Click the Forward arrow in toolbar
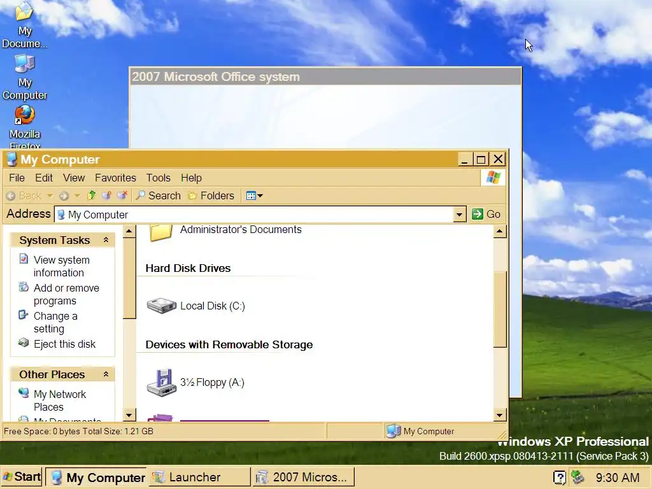The width and height of the screenshot is (652, 489). pyautogui.click(x=64, y=196)
